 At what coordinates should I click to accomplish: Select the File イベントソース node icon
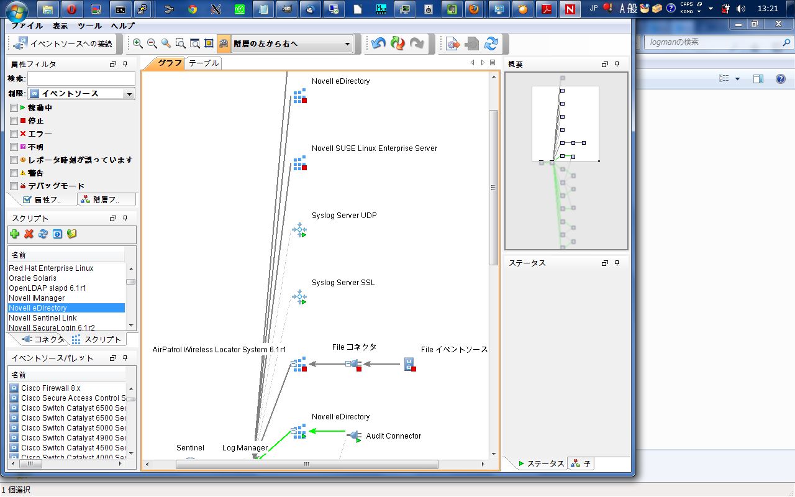click(x=409, y=365)
